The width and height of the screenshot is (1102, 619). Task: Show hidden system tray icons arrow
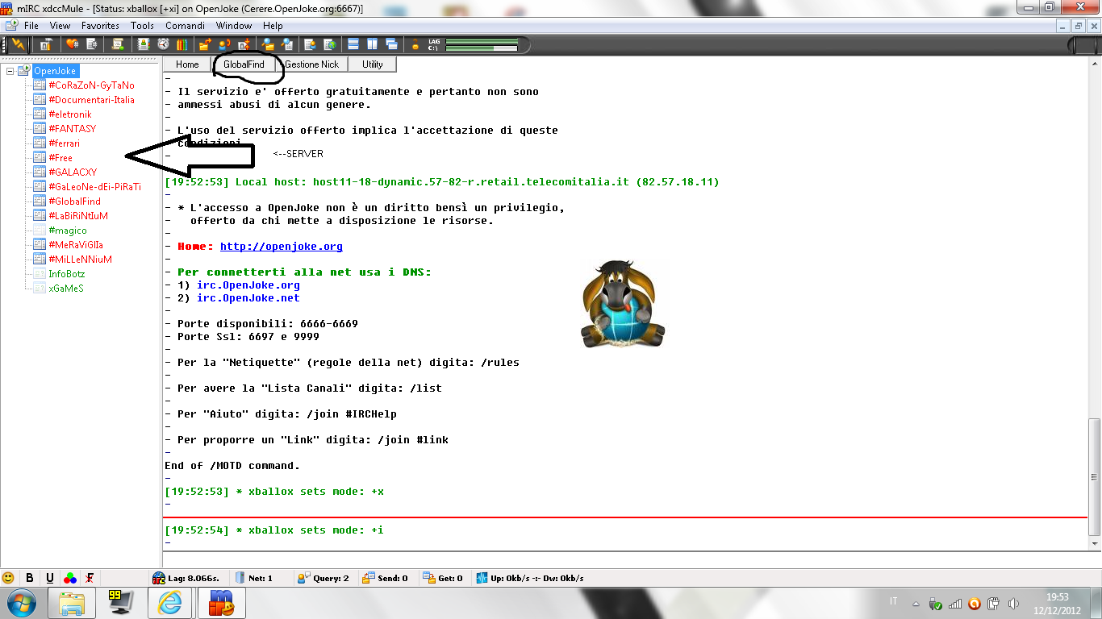click(916, 603)
